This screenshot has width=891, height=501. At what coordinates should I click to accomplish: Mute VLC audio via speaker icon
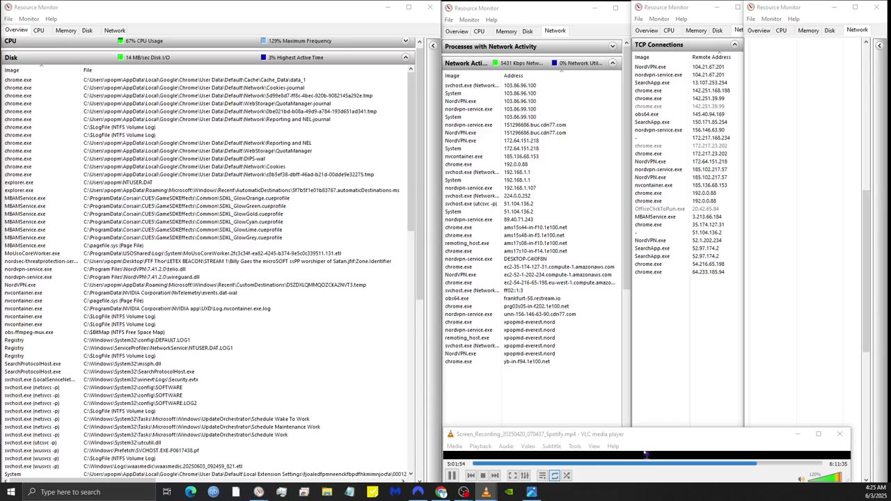point(801,478)
